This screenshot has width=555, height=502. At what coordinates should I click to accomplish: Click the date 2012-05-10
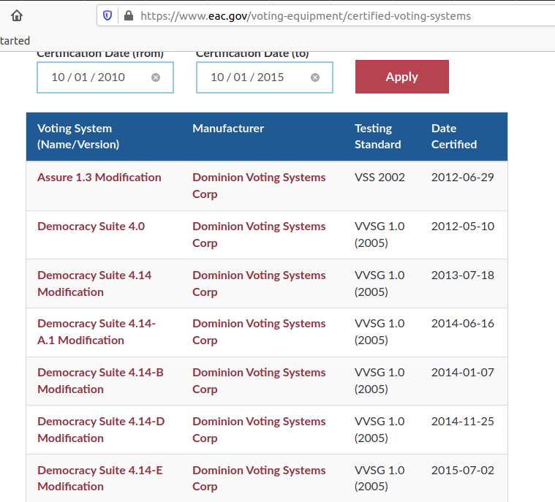462,227
